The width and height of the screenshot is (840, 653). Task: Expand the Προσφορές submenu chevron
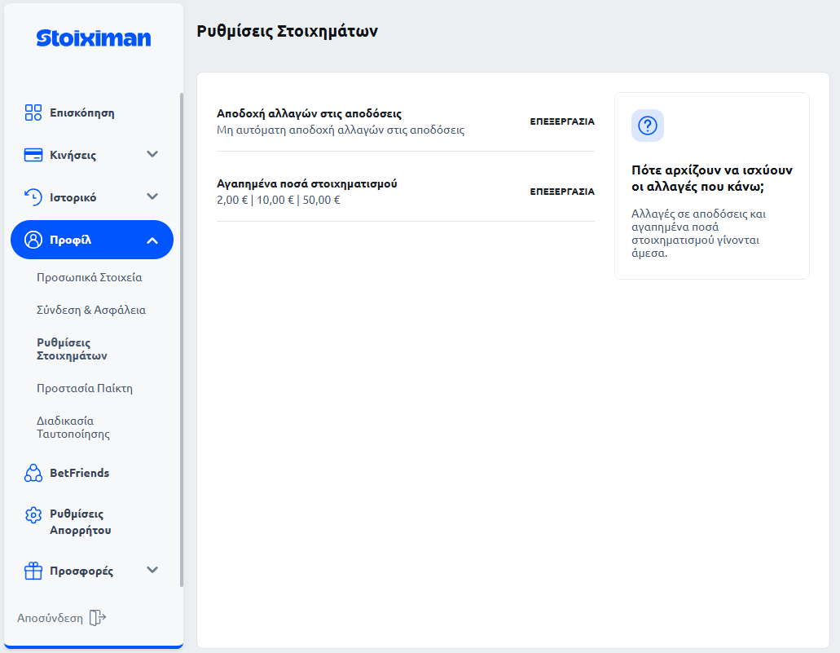pyautogui.click(x=152, y=570)
